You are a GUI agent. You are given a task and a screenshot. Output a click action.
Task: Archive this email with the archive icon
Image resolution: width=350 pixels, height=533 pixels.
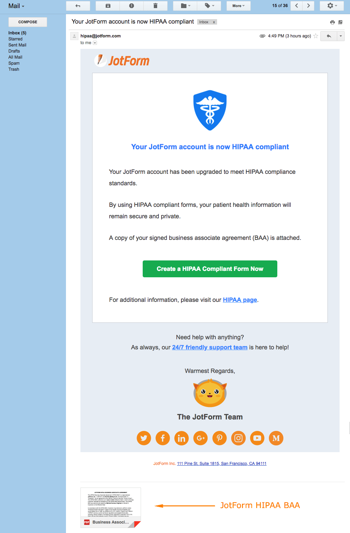pos(108,6)
